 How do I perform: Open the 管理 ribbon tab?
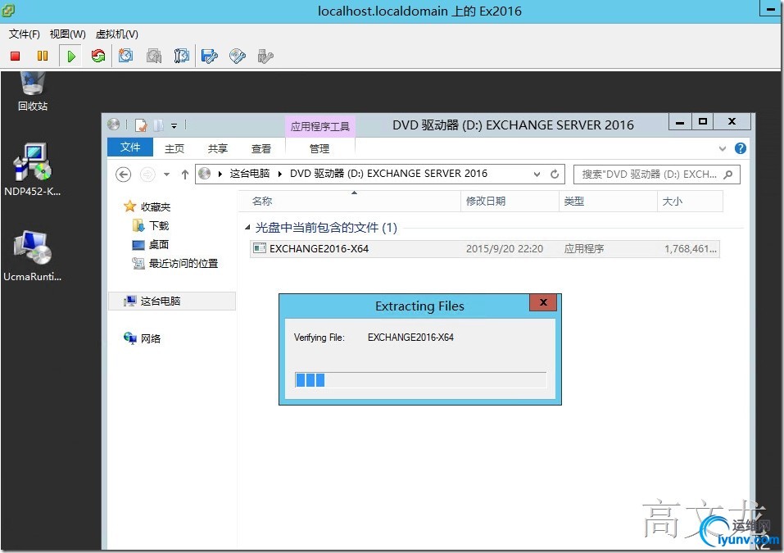(319, 148)
